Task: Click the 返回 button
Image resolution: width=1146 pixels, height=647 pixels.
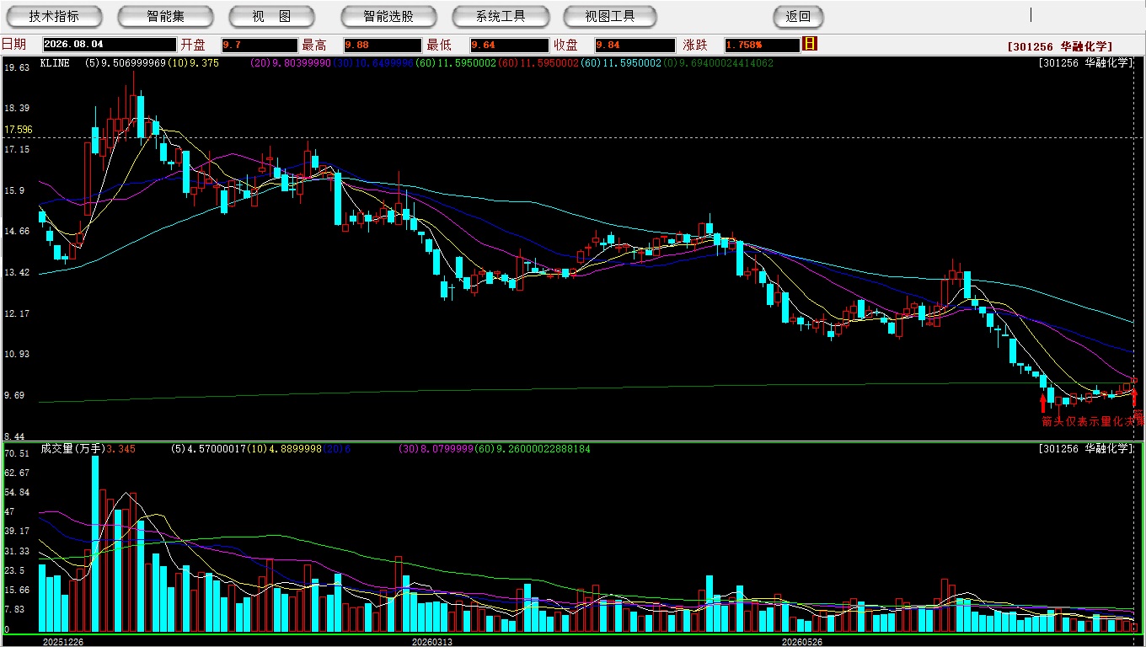Action: click(x=798, y=16)
